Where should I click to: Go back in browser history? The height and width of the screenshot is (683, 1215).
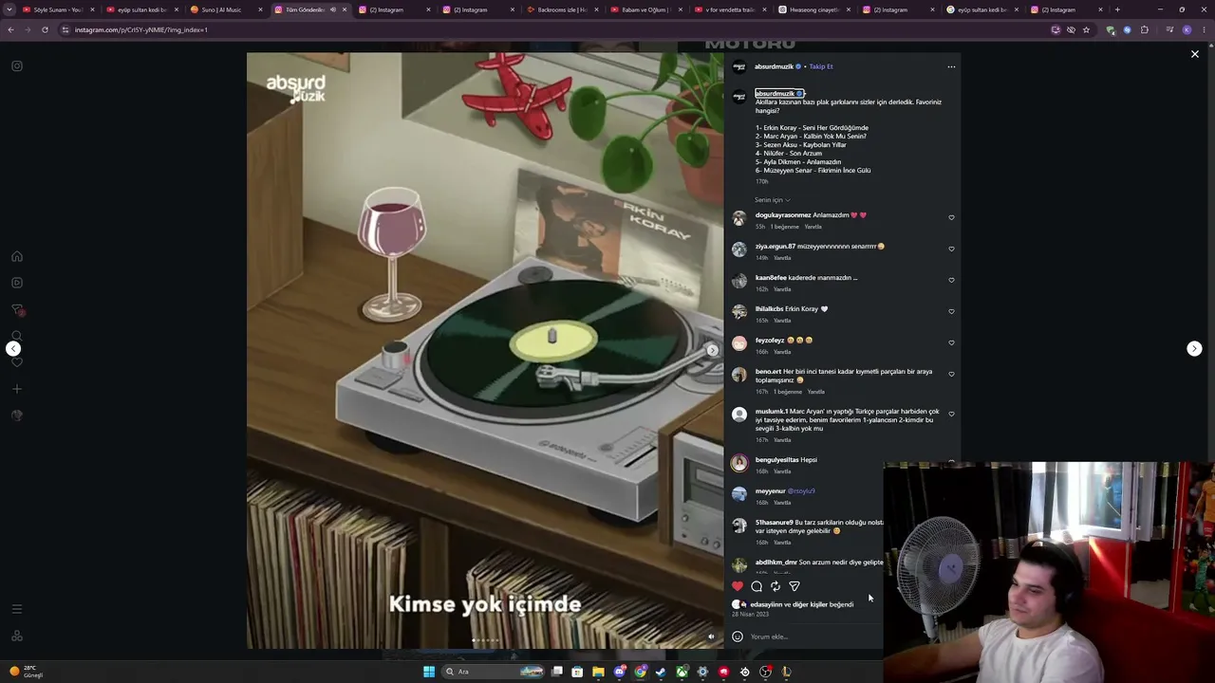pyautogui.click(x=10, y=29)
